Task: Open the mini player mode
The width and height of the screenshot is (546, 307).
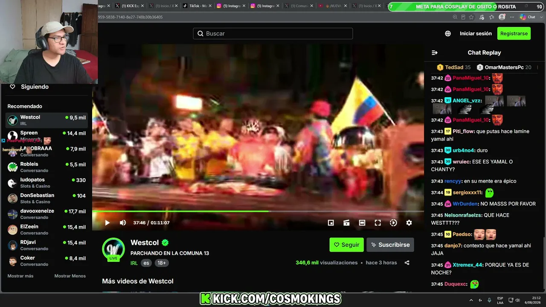Action: coord(331,223)
